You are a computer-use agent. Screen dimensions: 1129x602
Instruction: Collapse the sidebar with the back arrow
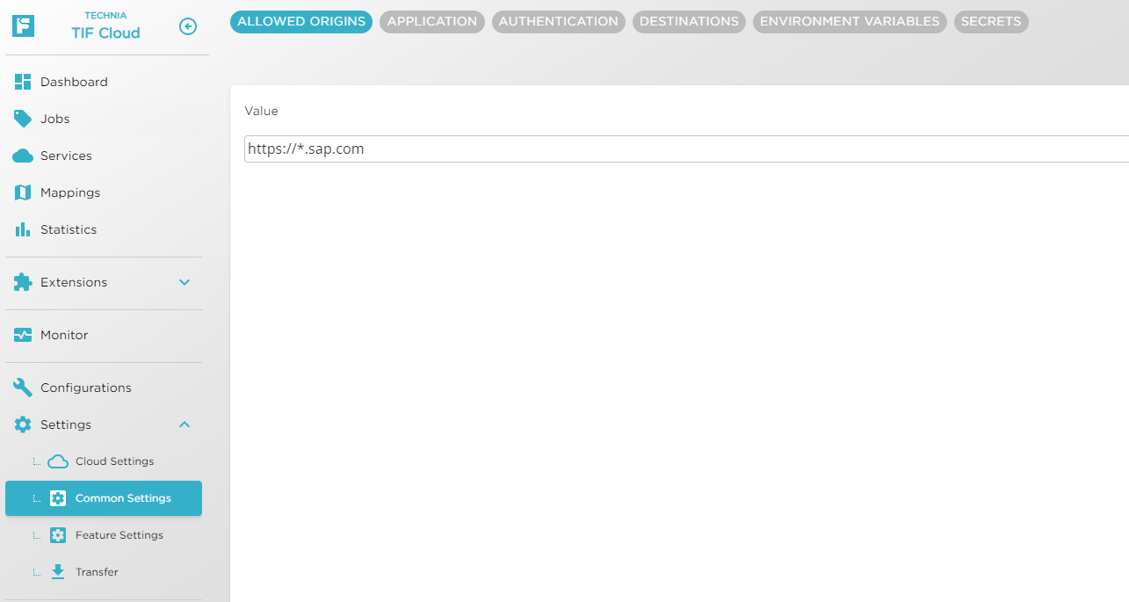coord(187,26)
